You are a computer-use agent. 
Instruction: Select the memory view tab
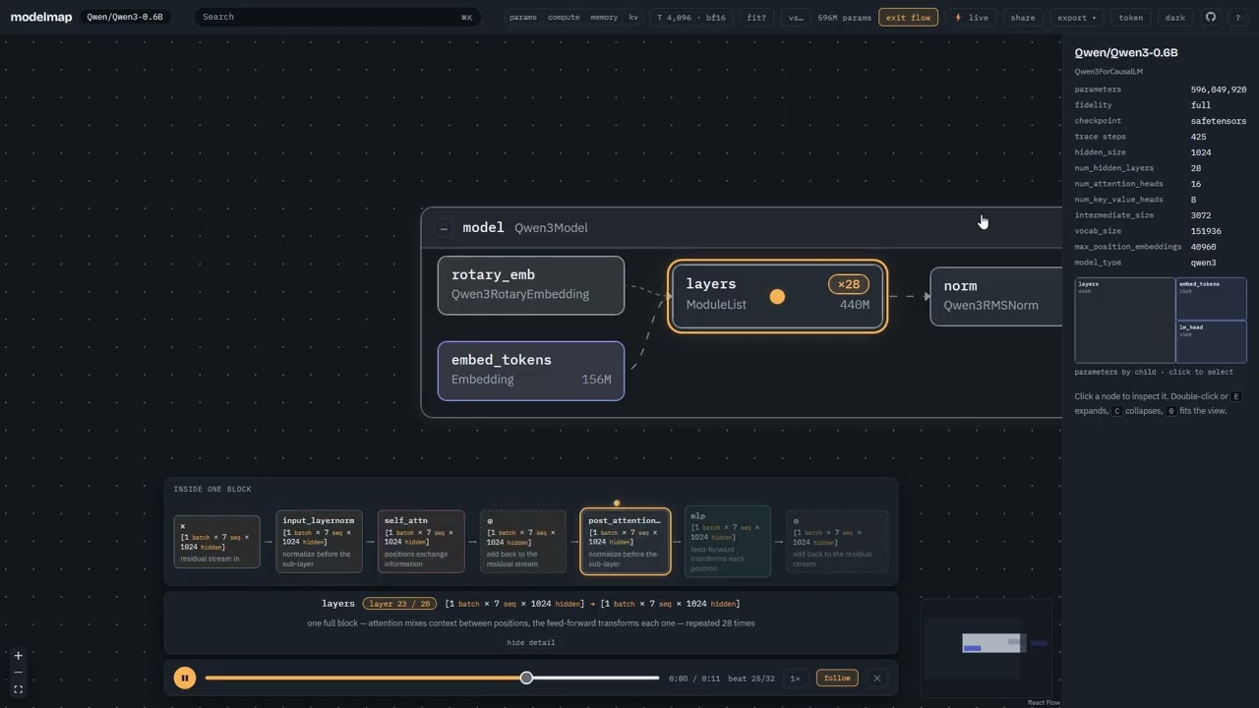point(604,18)
